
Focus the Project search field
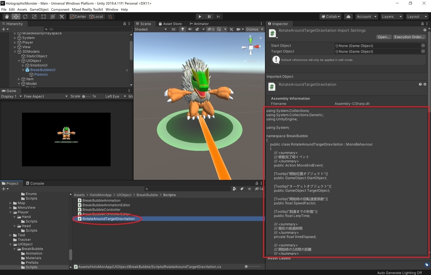coord(187,189)
